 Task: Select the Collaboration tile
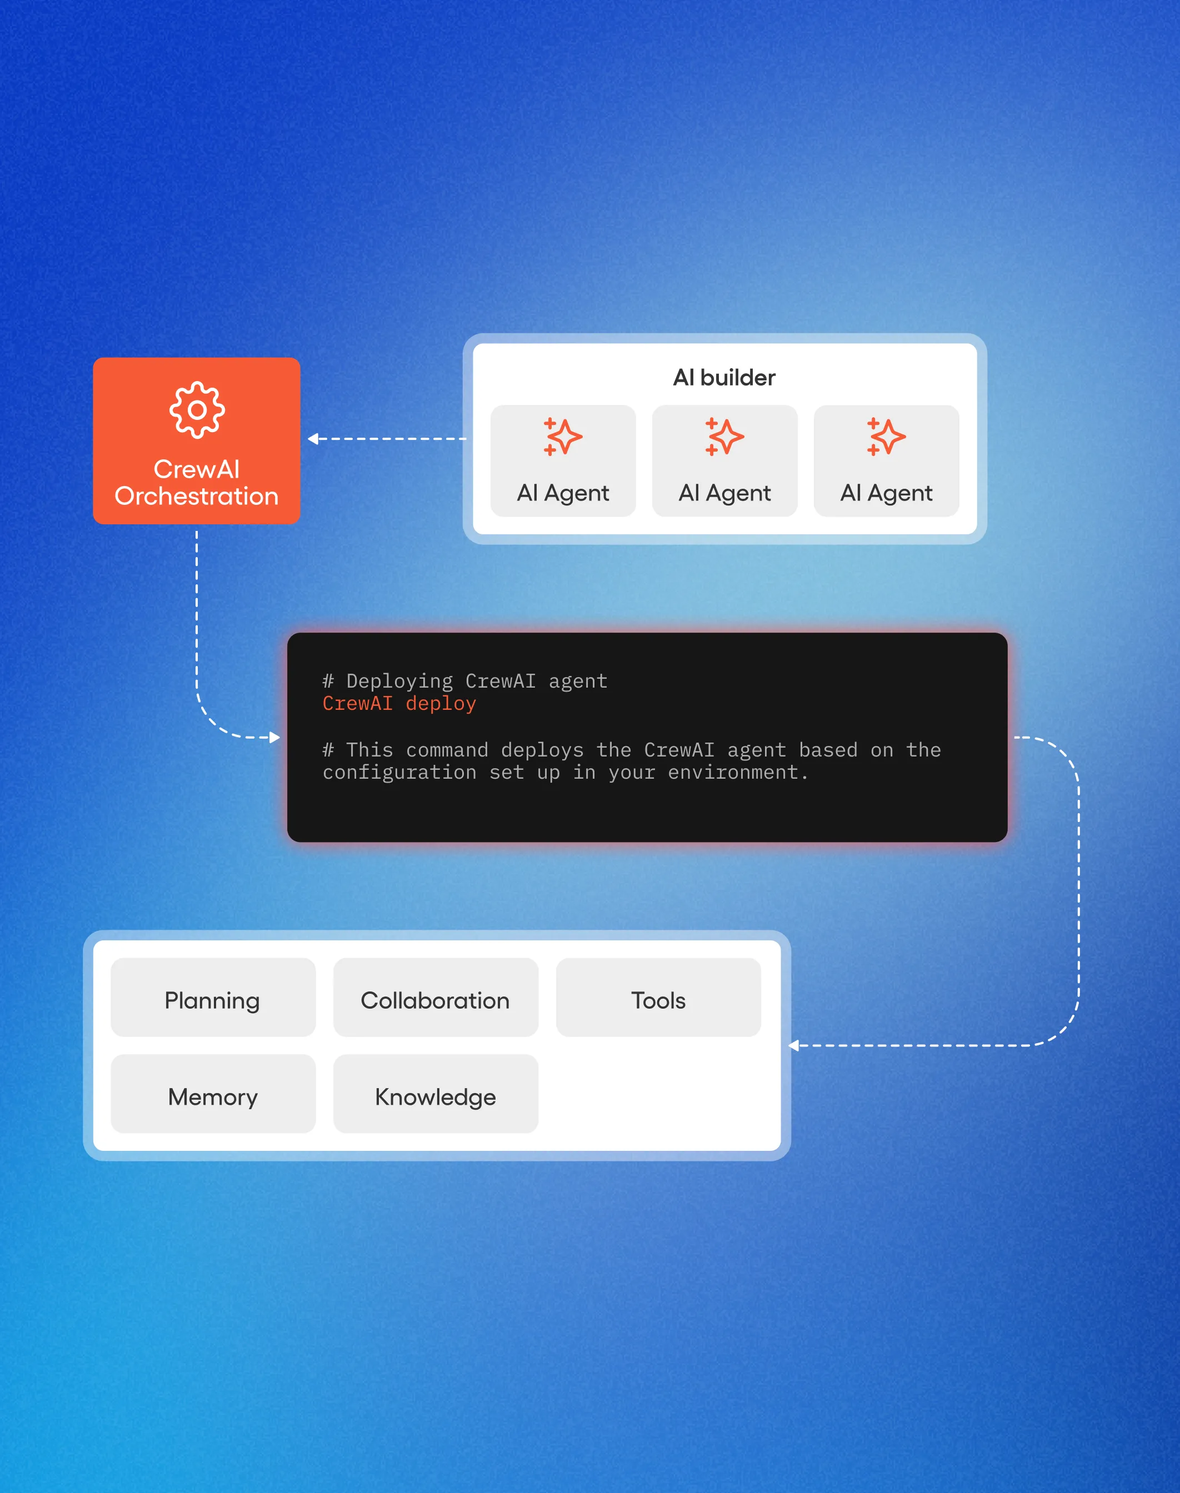coord(435,997)
